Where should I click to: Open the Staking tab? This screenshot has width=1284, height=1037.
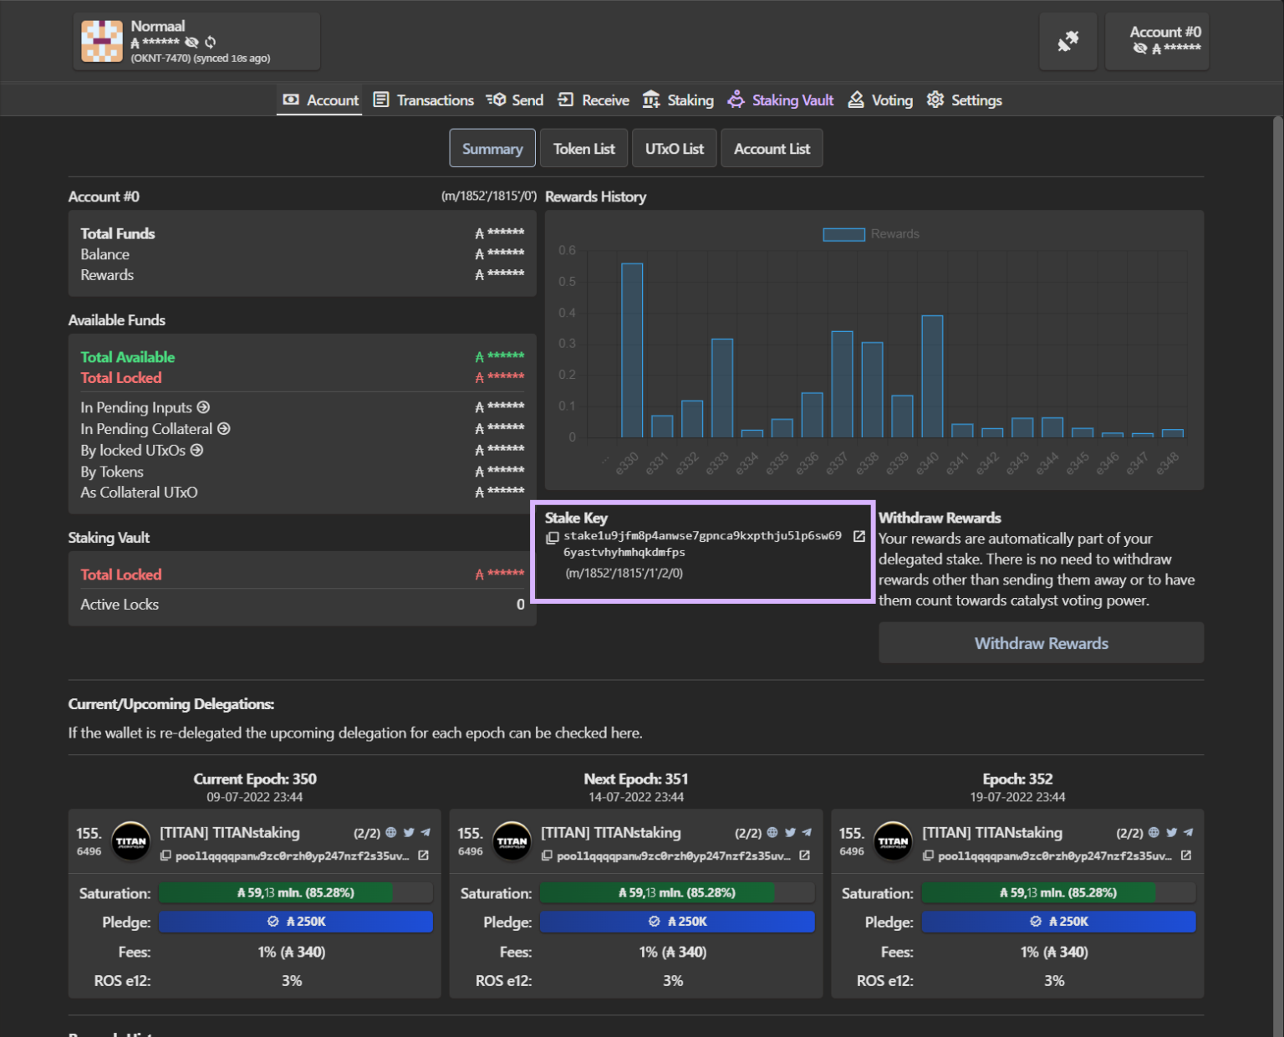pyautogui.click(x=678, y=100)
